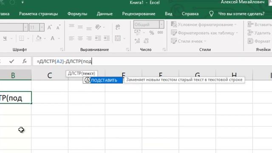Screen dimensions: 272x153
Task: Click the Удалить cells button
Action: (x=259, y=33)
